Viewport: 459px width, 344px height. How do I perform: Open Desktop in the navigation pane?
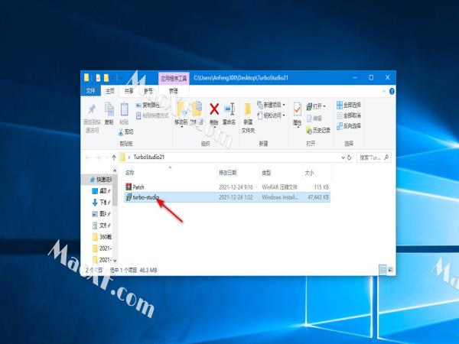101,191
